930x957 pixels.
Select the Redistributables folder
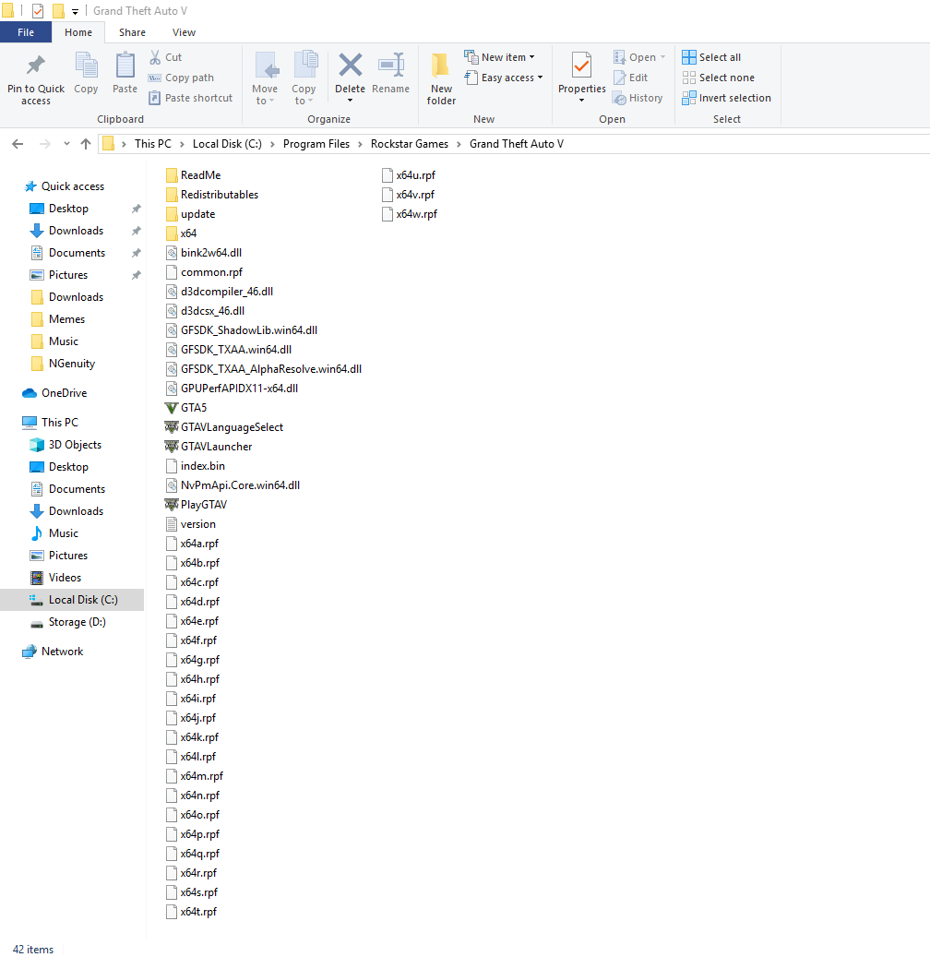(212, 195)
